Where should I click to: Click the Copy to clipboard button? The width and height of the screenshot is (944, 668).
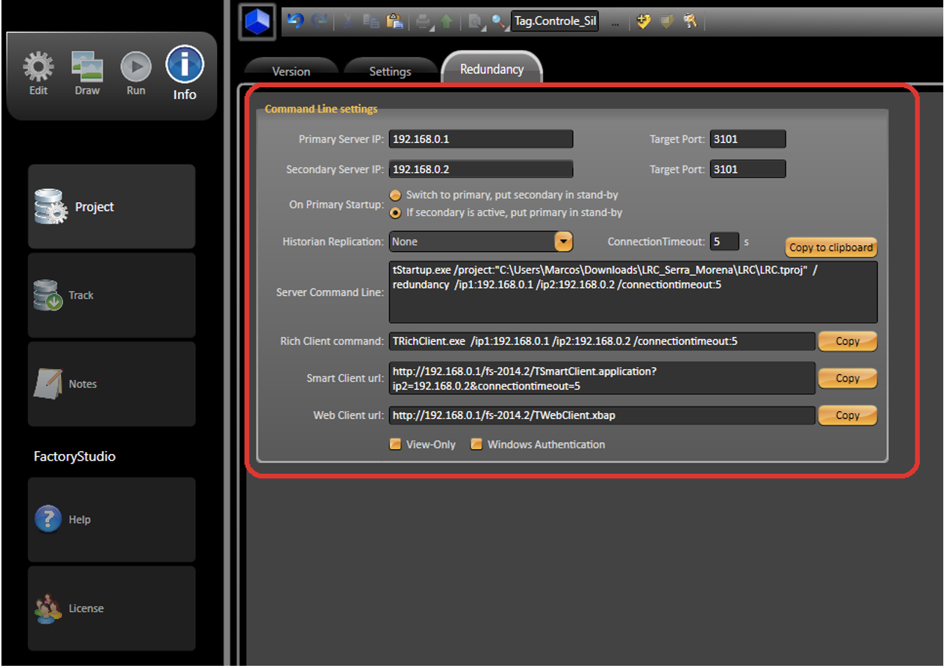coord(831,248)
